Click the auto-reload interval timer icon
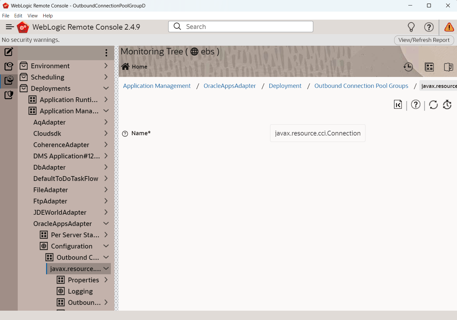The width and height of the screenshot is (457, 320). [x=447, y=105]
